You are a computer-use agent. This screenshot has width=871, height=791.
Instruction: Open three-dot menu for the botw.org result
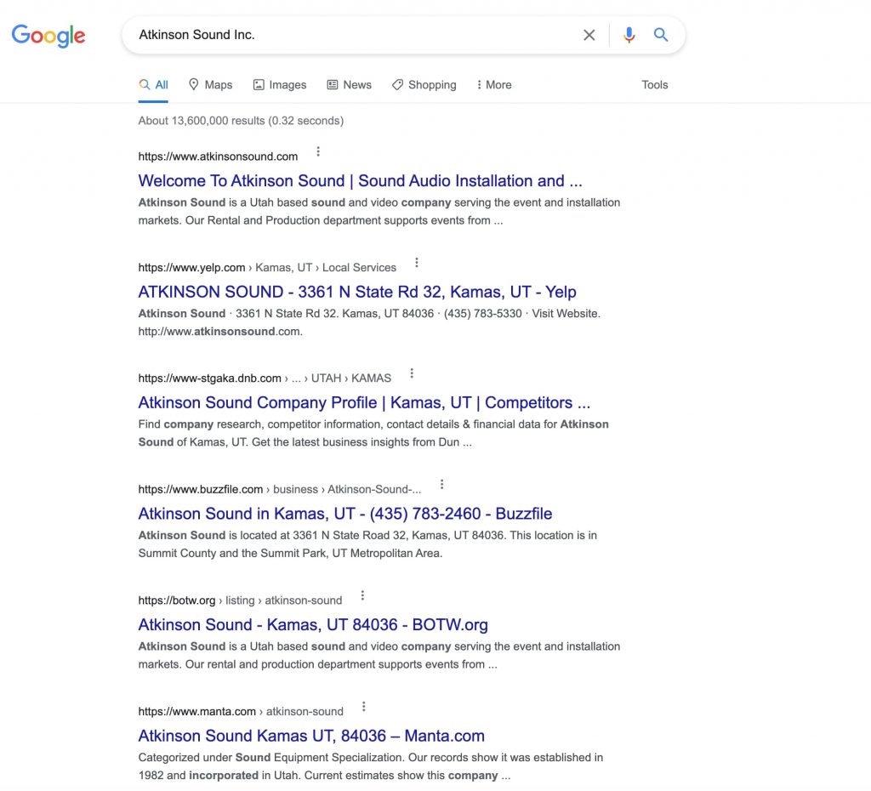[362, 595]
